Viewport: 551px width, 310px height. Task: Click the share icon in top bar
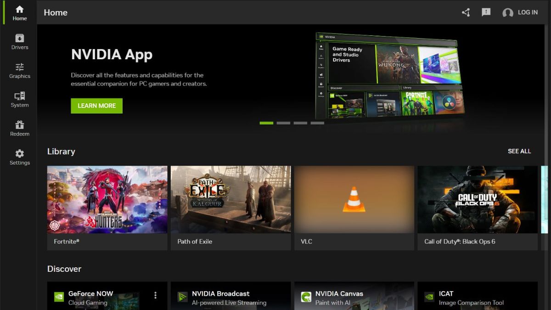click(466, 12)
